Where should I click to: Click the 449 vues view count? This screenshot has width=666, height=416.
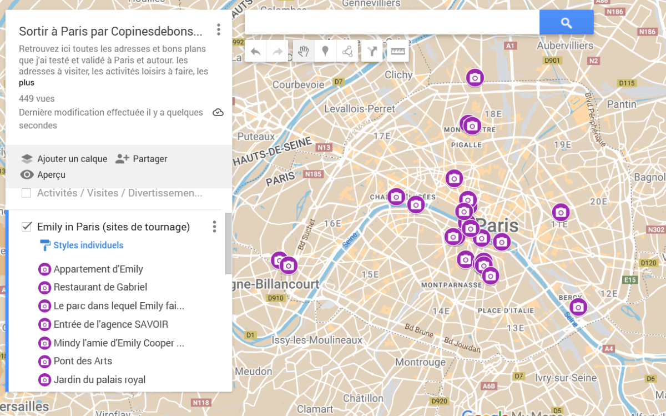37,99
